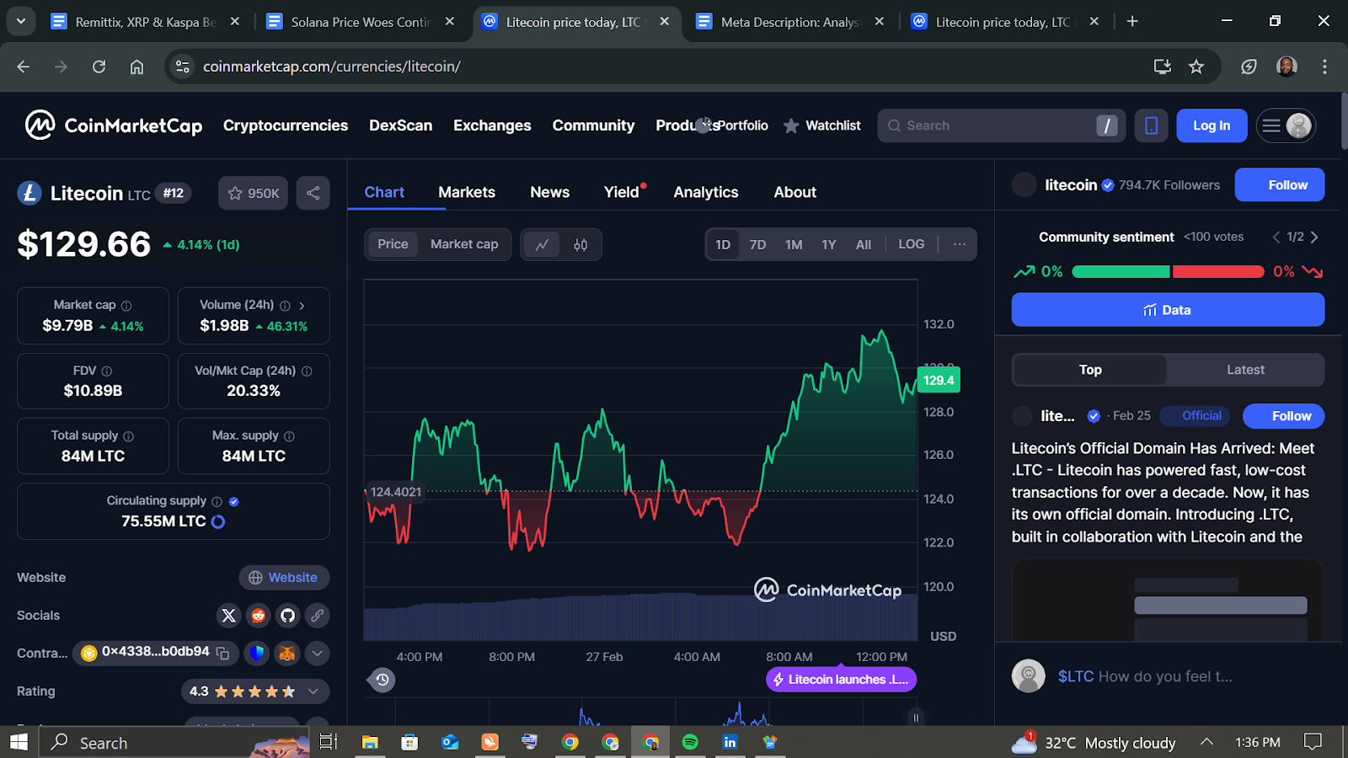Open the hamburger profile menu
The width and height of the screenshot is (1348, 758).
click(x=1286, y=125)
